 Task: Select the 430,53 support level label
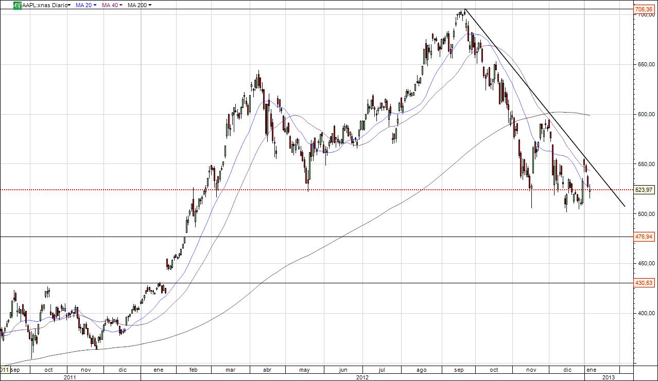point(644,283)
